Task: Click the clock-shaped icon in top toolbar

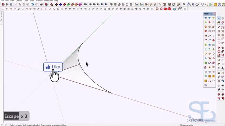Action: tap(197, 5)
